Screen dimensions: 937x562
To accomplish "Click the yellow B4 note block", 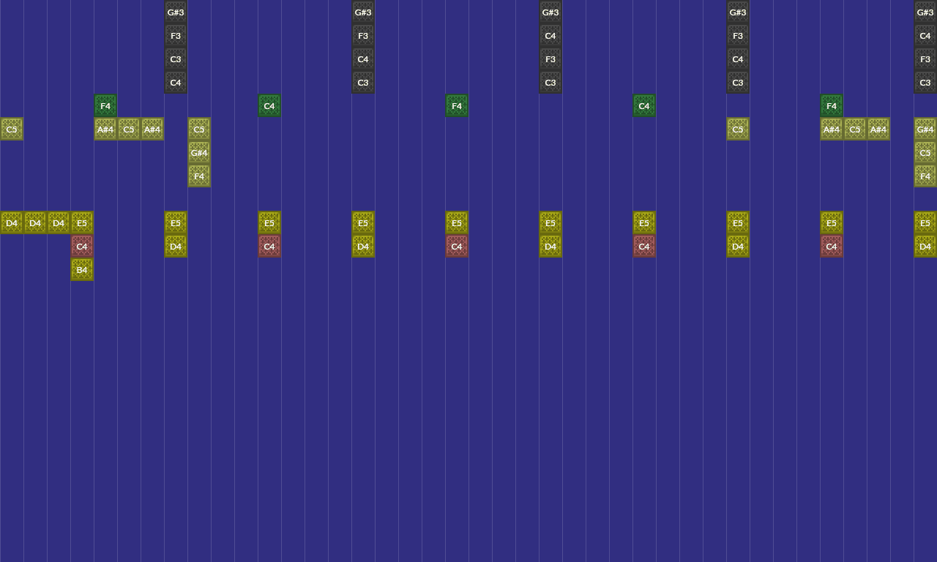I will pos(82,270).
